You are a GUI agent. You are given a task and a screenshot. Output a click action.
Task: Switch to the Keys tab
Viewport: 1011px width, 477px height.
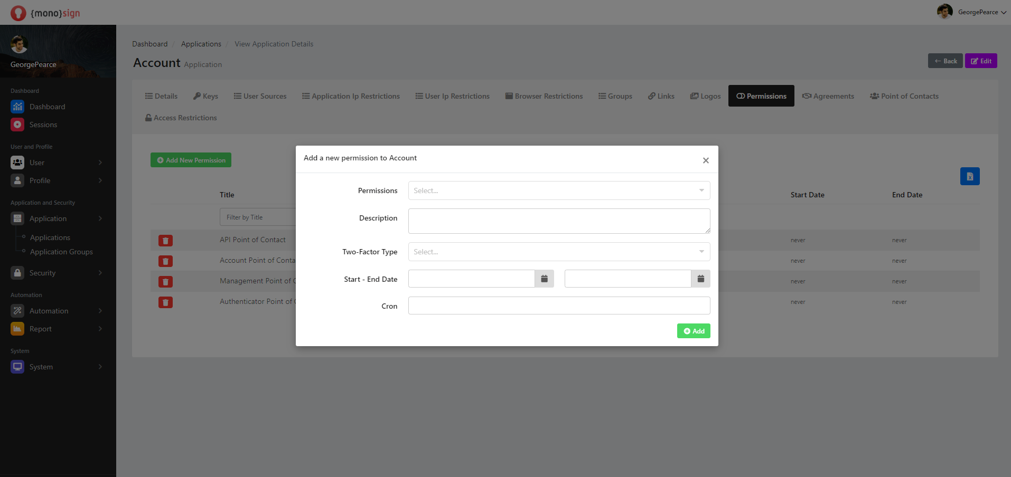click(205, 96)
